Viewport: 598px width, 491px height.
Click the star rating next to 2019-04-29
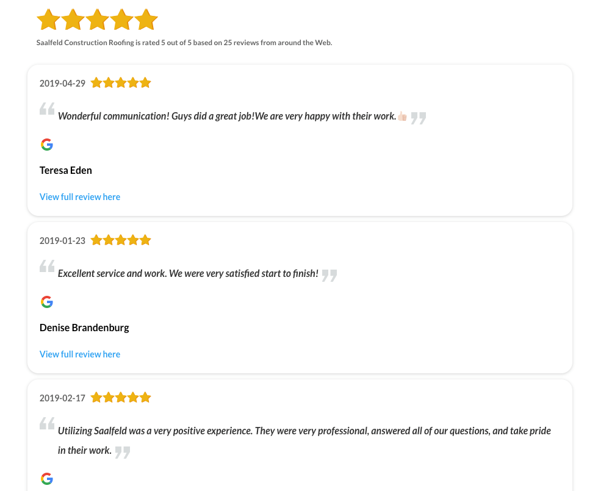tap(121, 83)
